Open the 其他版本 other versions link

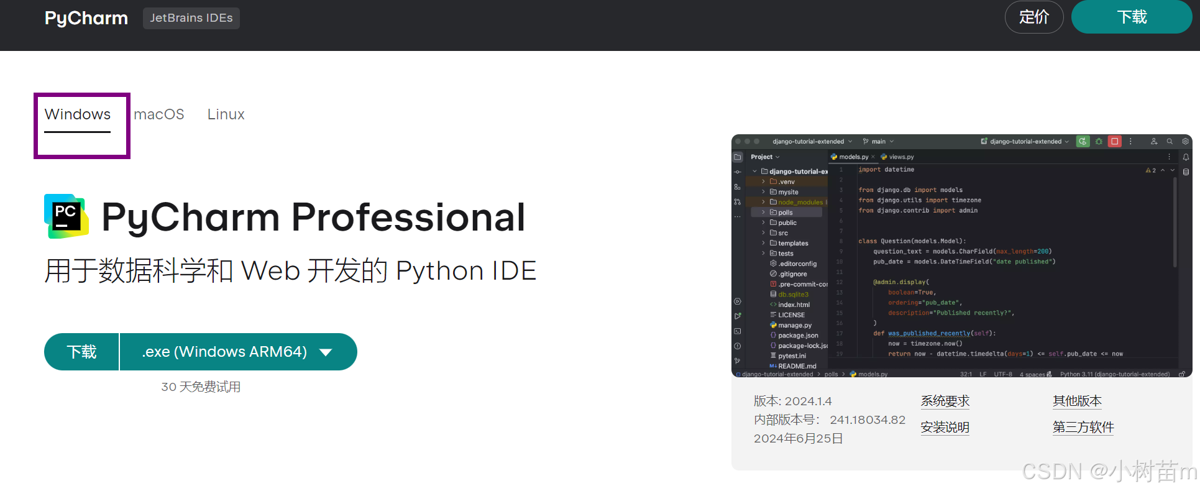(x=1078, y=401)
